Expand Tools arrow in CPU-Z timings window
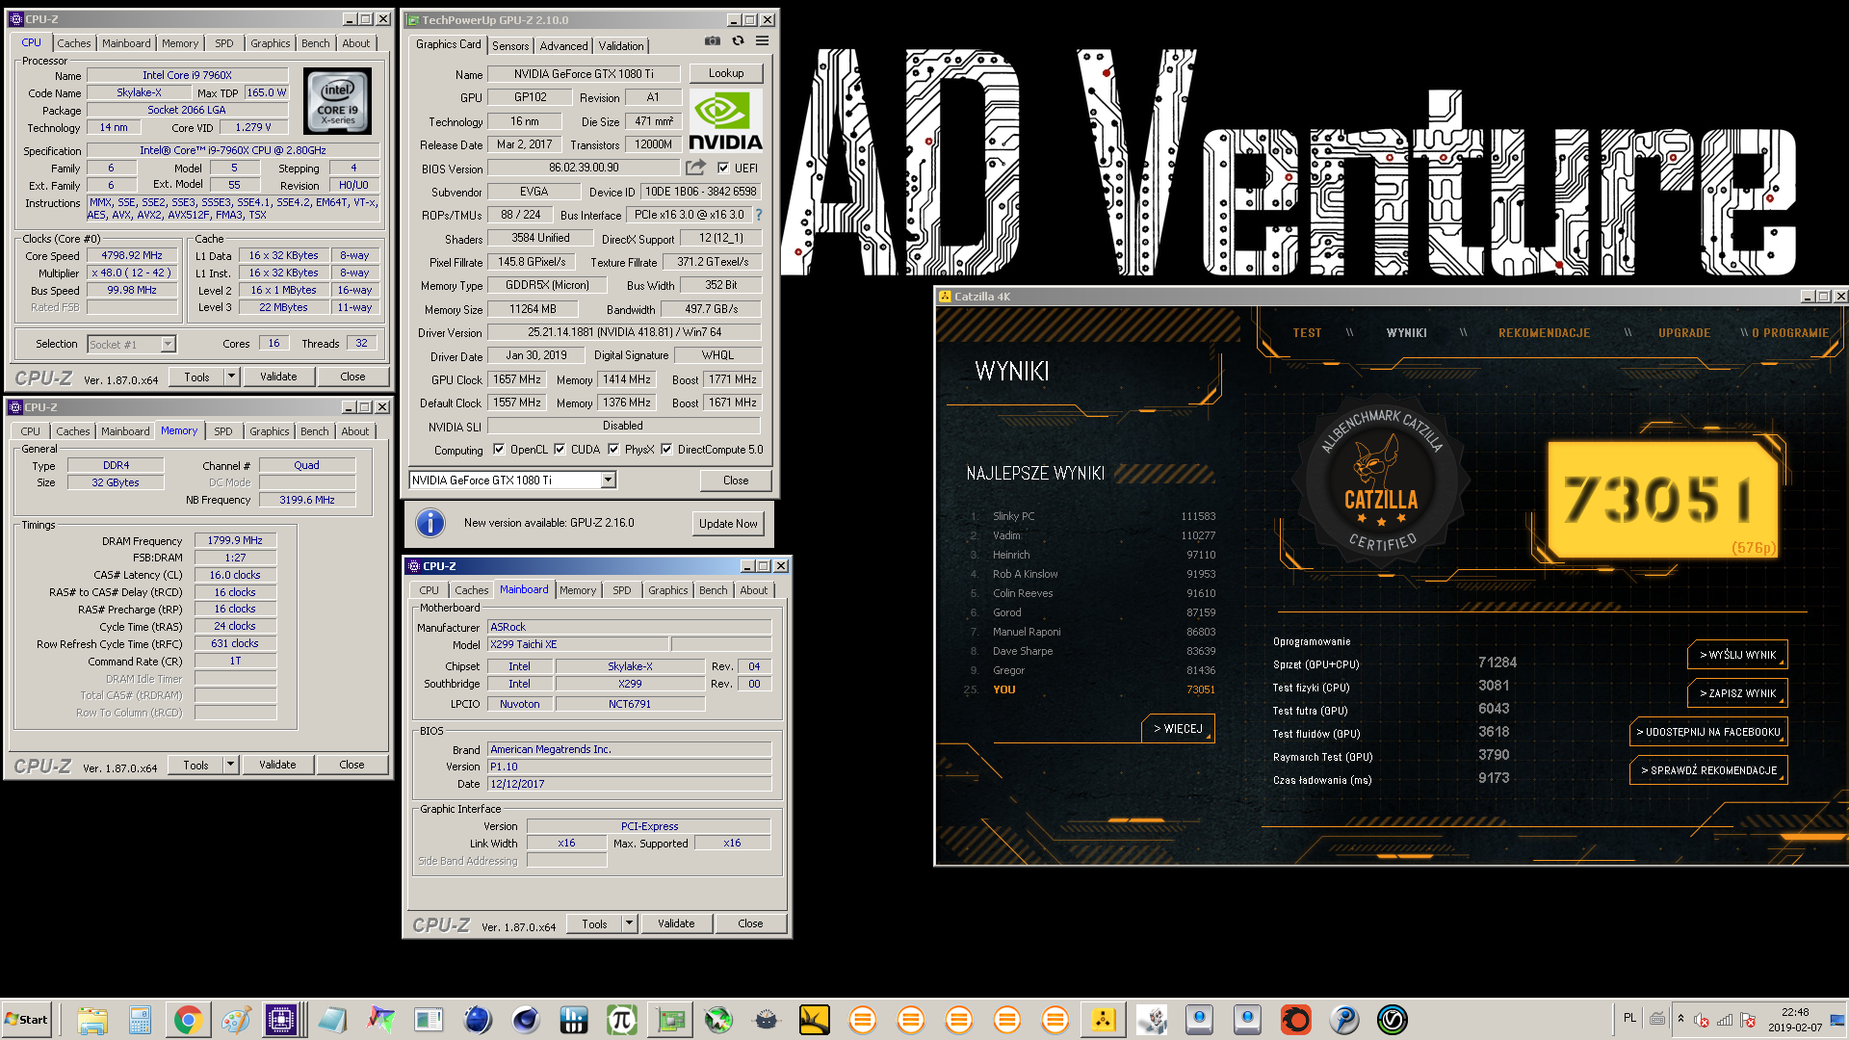The height and width of the screenshot is (1040, 1849). 230,765
